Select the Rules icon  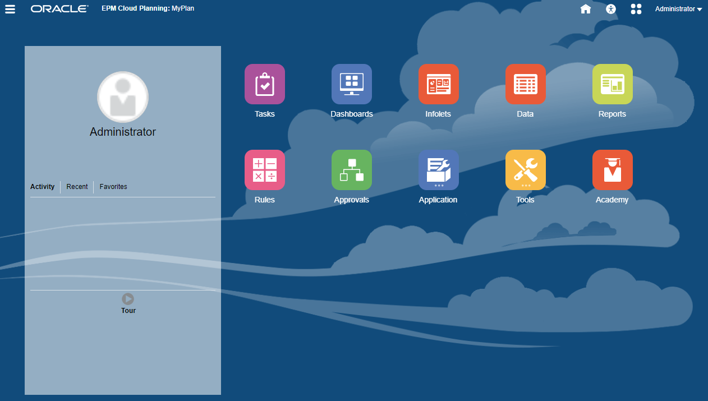[264, 169]
